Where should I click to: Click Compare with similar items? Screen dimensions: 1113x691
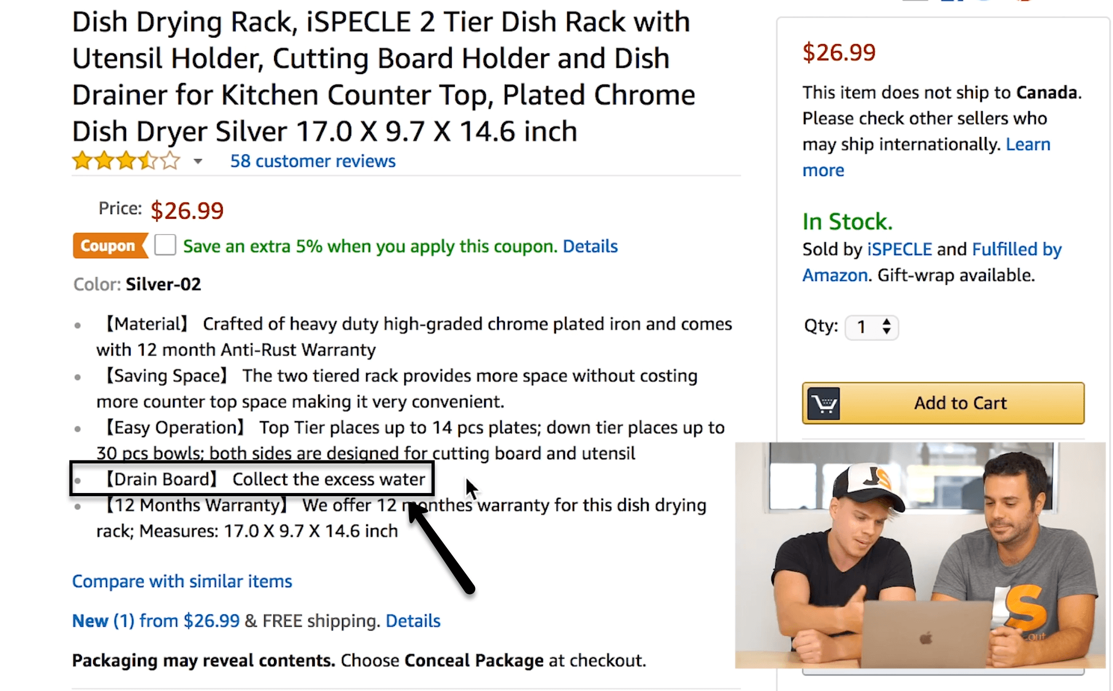pos(182,581)
